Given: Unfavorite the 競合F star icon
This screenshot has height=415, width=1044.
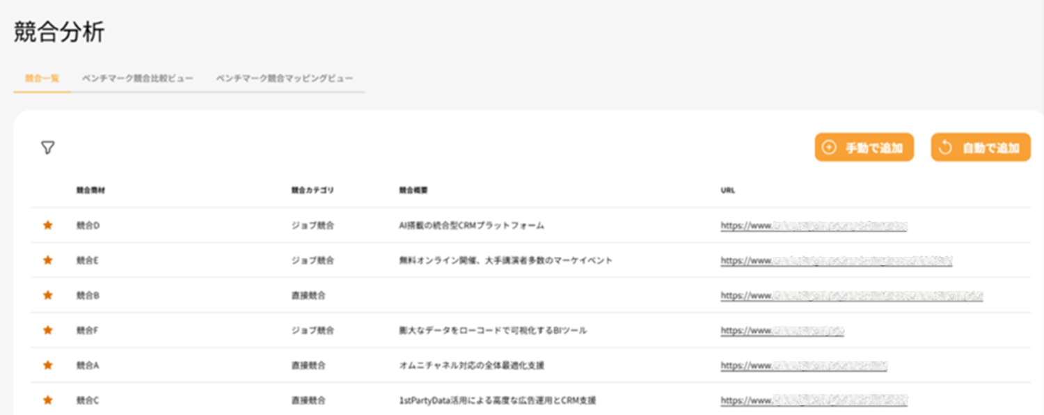Looking at the screenshot, I should click(48, 330).
